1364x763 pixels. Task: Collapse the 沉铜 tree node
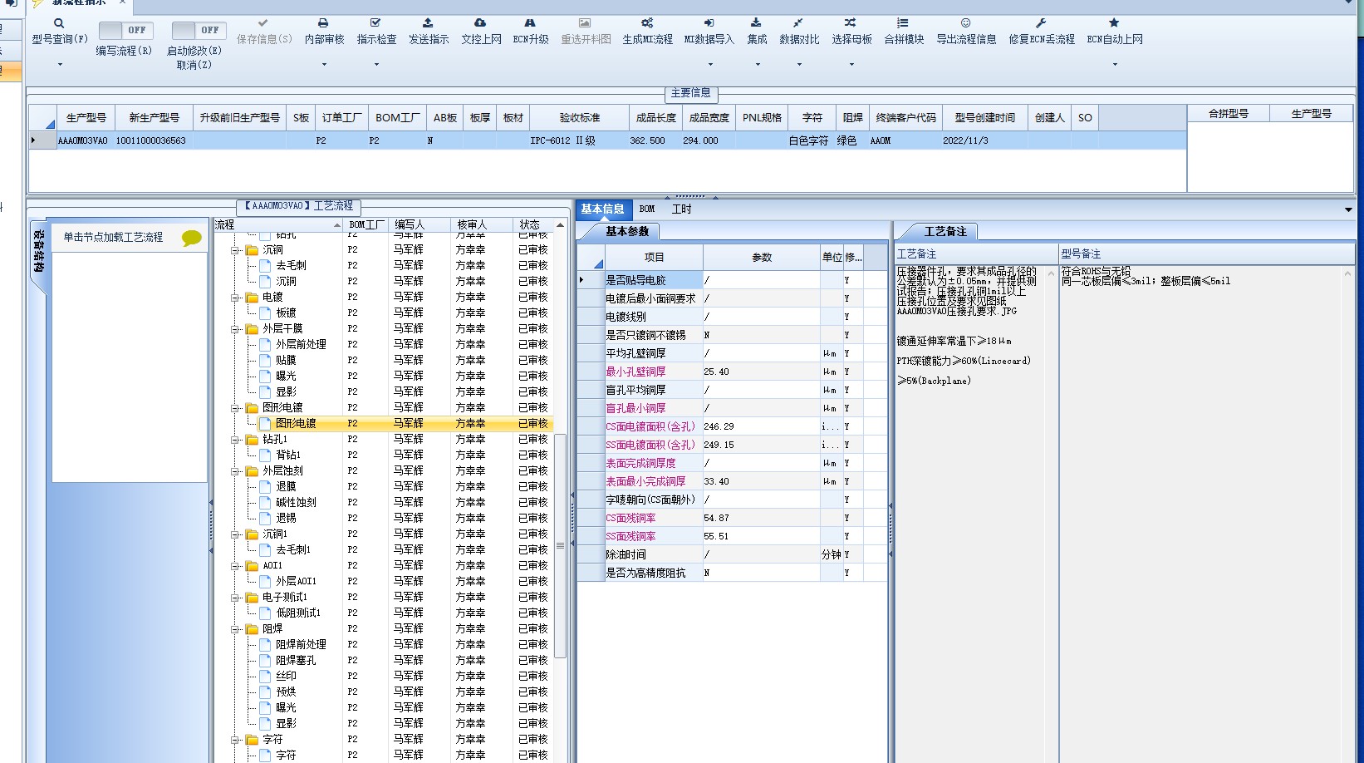236,250
